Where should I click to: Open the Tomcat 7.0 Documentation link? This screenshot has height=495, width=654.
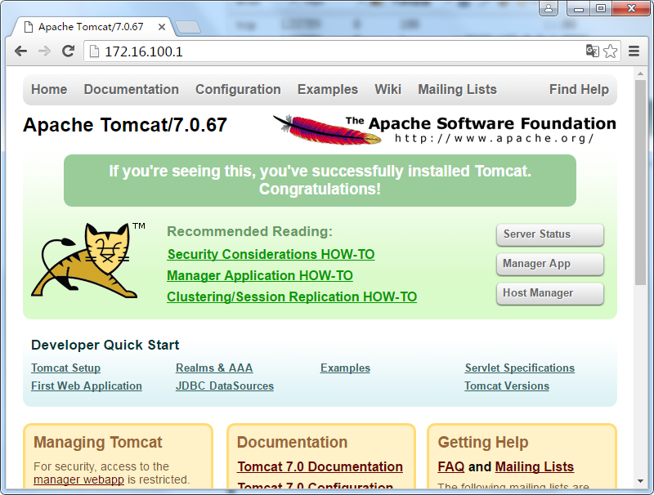(x=320, y=466)
